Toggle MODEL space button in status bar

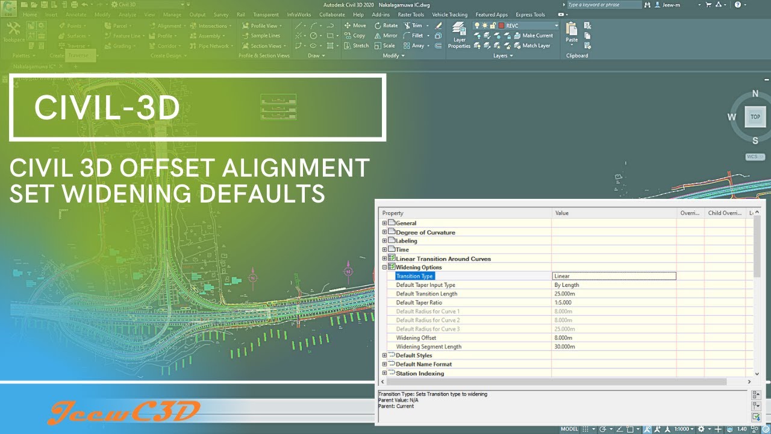(569, 429)
